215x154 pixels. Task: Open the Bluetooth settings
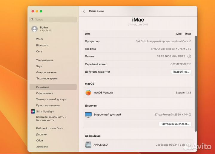[x=53, y=45]
